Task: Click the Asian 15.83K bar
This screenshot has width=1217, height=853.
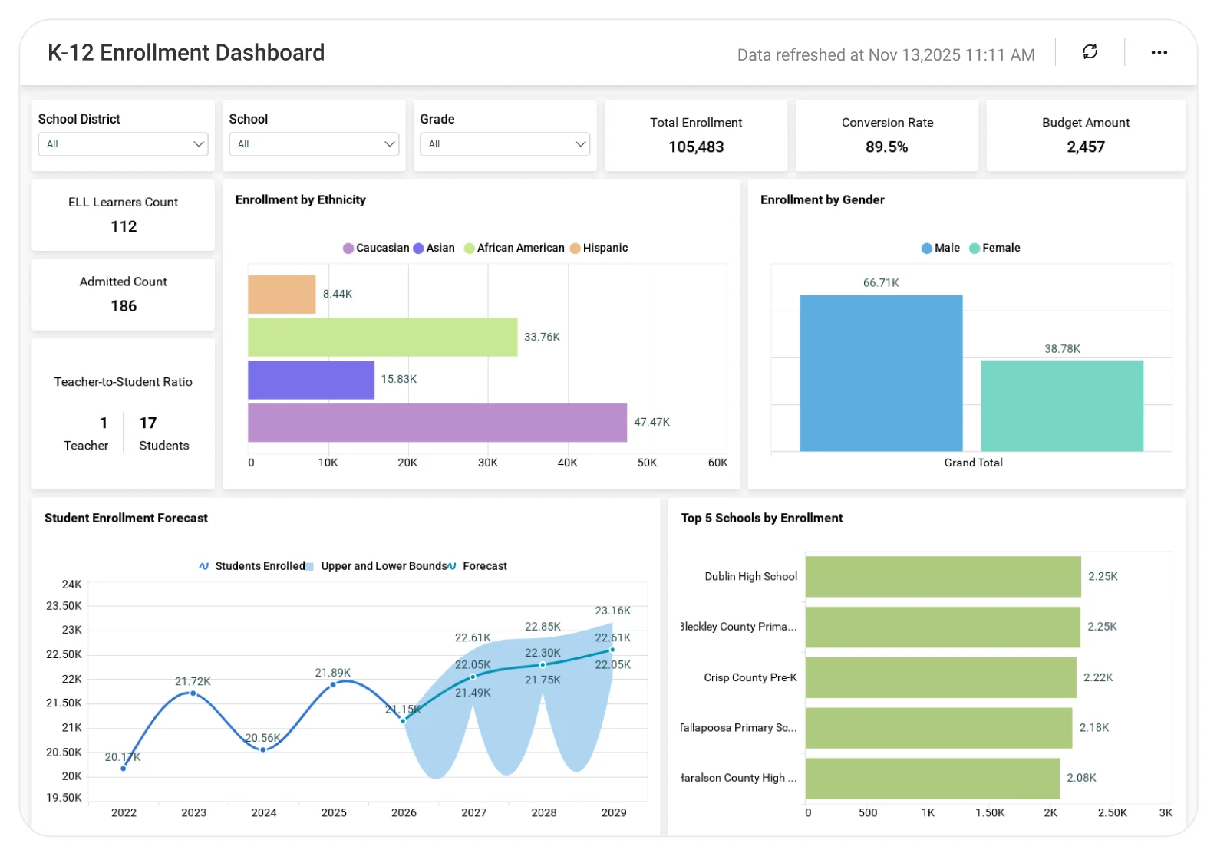Action: tap(311, 380)
